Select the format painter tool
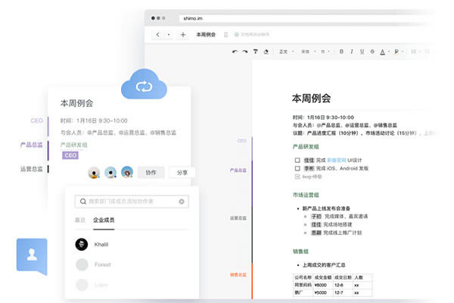This screenshot has width=454, height=303. 256,52
